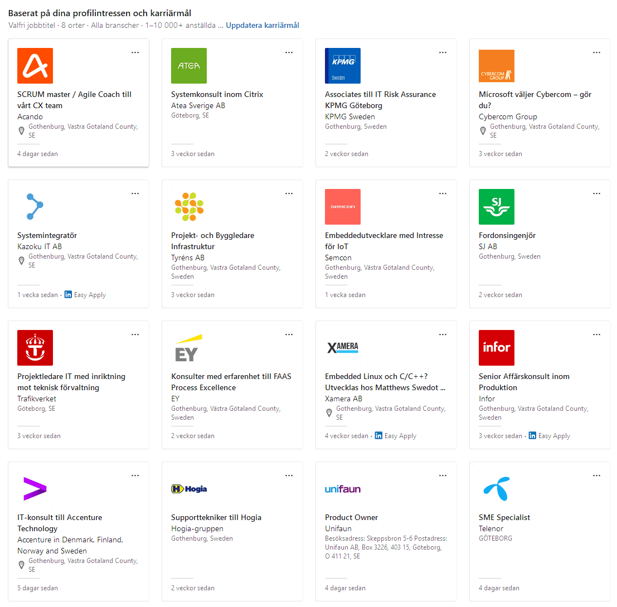Open SCRUM master / Agile Coach job title
This screenshot has height=607, width=617.
click(74, 100)
